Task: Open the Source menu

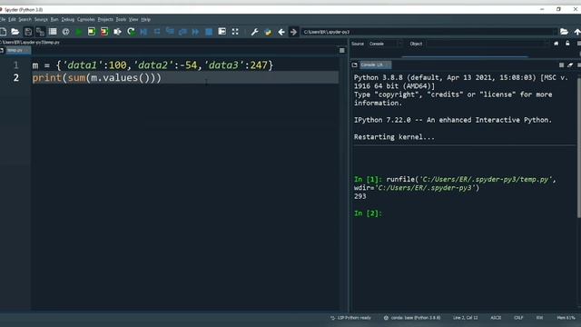Action: click(41, 19)
